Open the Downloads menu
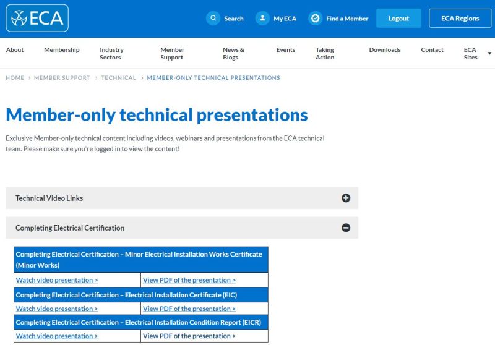495x345 pixels. 385,50
